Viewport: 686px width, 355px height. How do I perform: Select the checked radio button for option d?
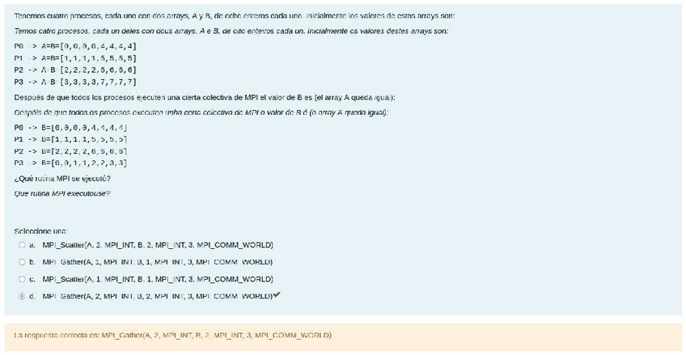[x=22, y=297]
